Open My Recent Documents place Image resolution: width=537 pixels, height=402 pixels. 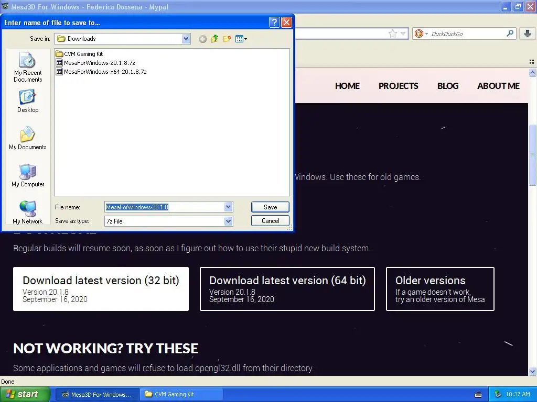[28, 67]
